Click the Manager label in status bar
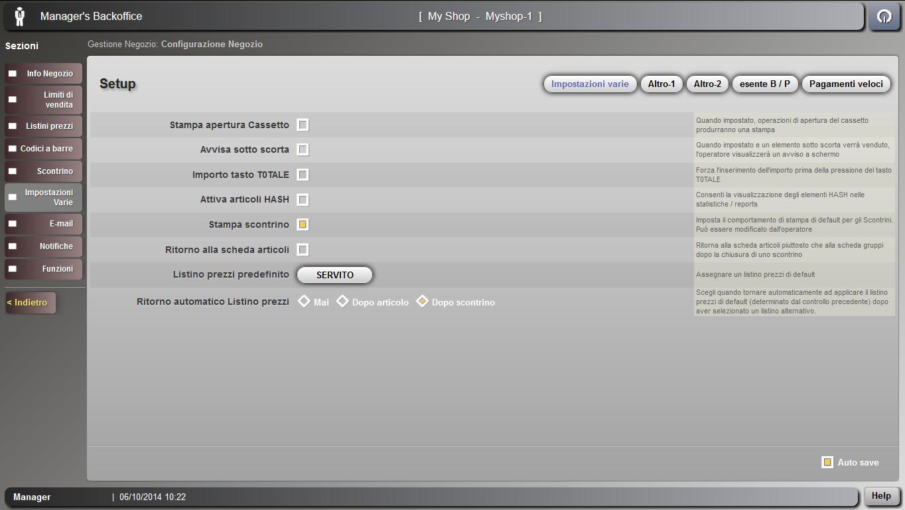 [32, 497]
